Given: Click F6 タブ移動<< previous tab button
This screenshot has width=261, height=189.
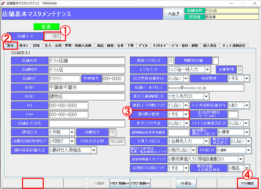Looking at the screenshot, I should click(120, 183).
